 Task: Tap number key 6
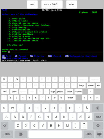pos(36,98)
